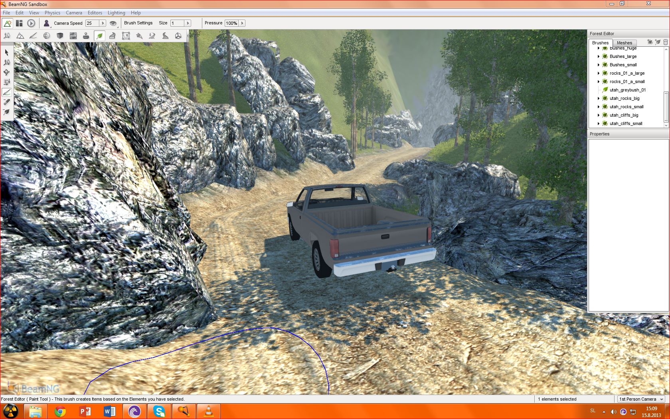The width and height of the screenshot is (670, 419).
Task: Open the Decal Road Editor icon
Action: (165, 36)
